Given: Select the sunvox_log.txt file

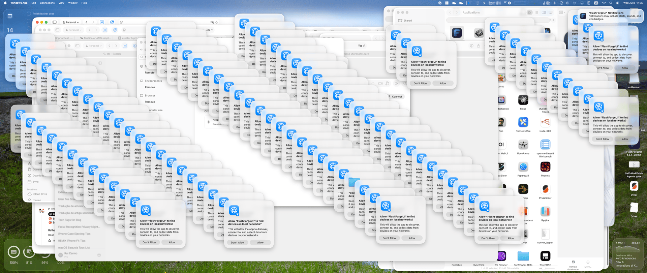Looking at the screenshot, I should 545,234.
